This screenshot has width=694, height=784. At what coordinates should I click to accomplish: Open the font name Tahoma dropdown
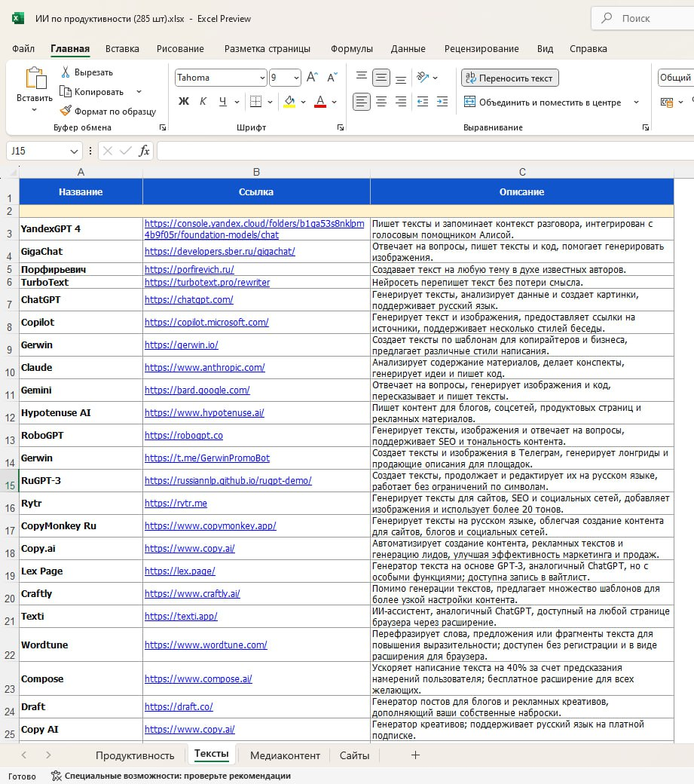[262, 78]
